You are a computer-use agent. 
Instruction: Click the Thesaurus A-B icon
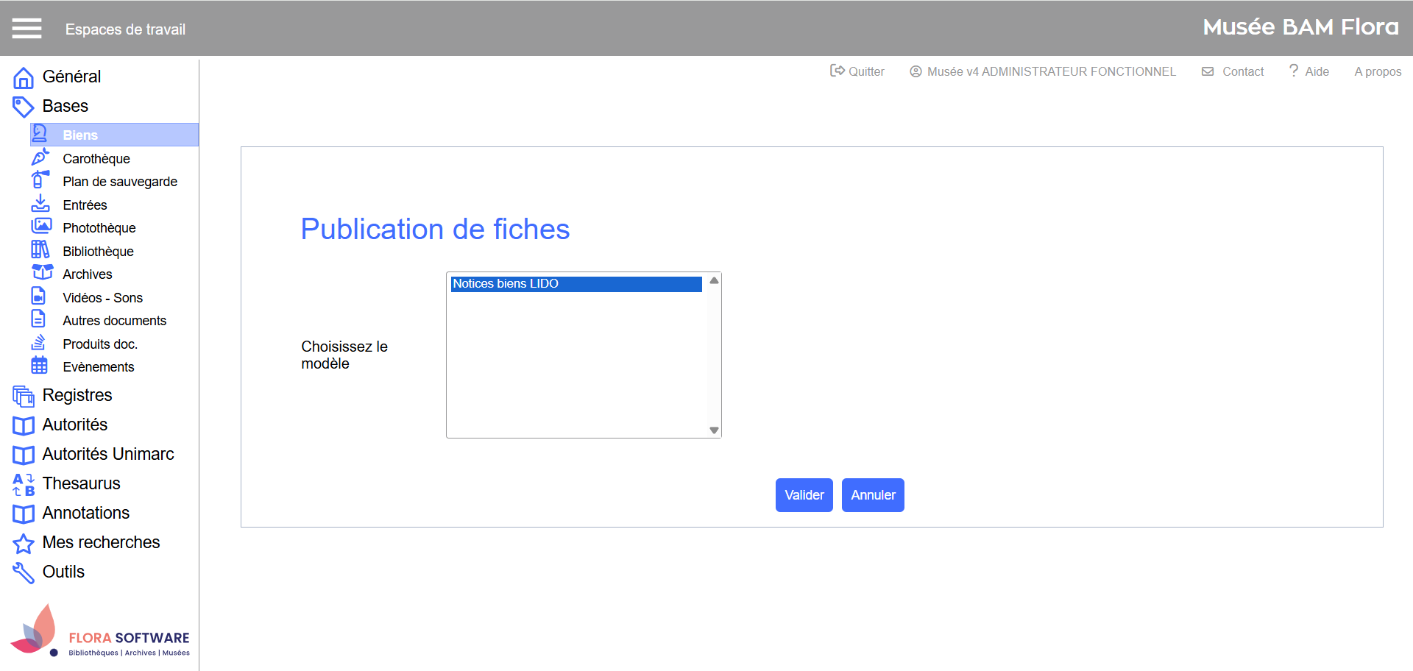[24, 484]
